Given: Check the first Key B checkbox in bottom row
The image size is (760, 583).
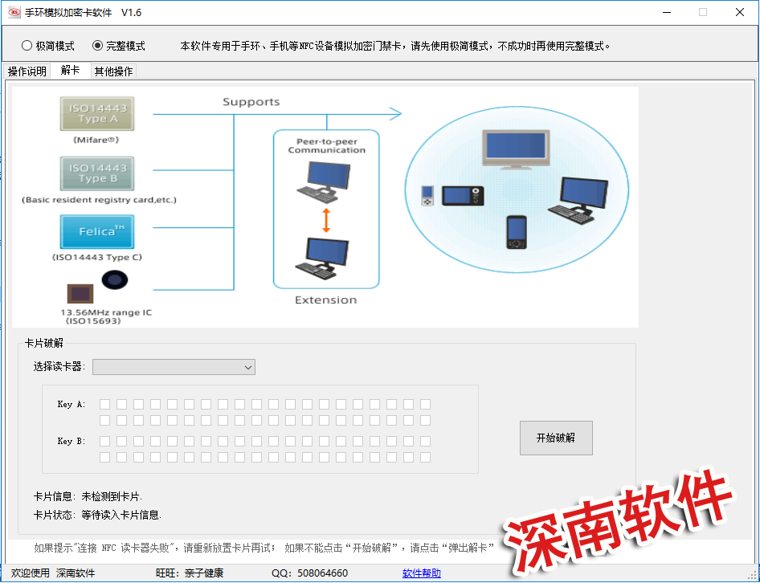Looking at the screenshot, I should (104, 457).
